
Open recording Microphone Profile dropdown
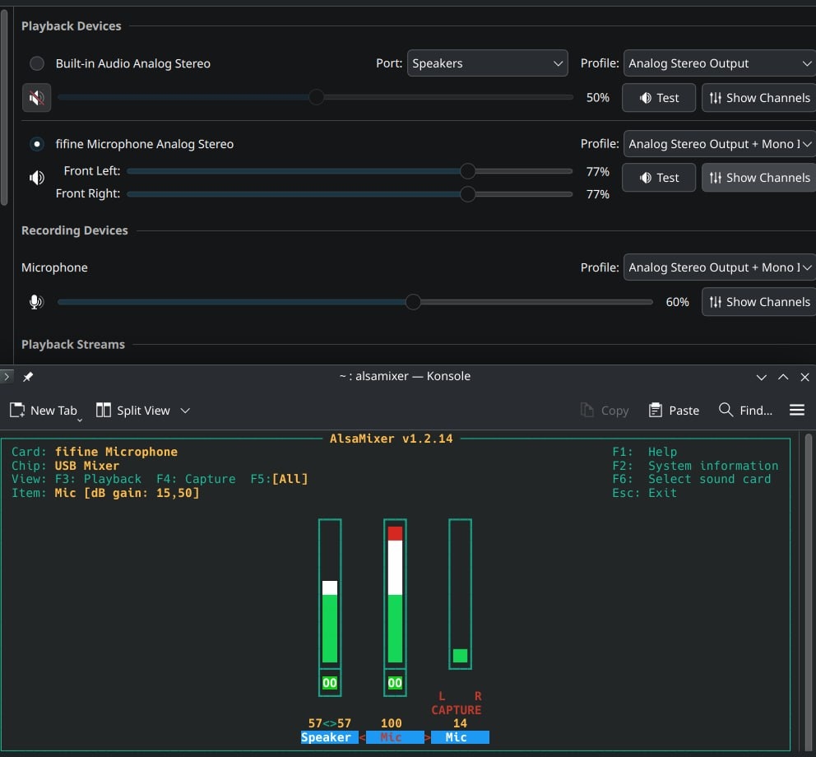pos(720,267)
